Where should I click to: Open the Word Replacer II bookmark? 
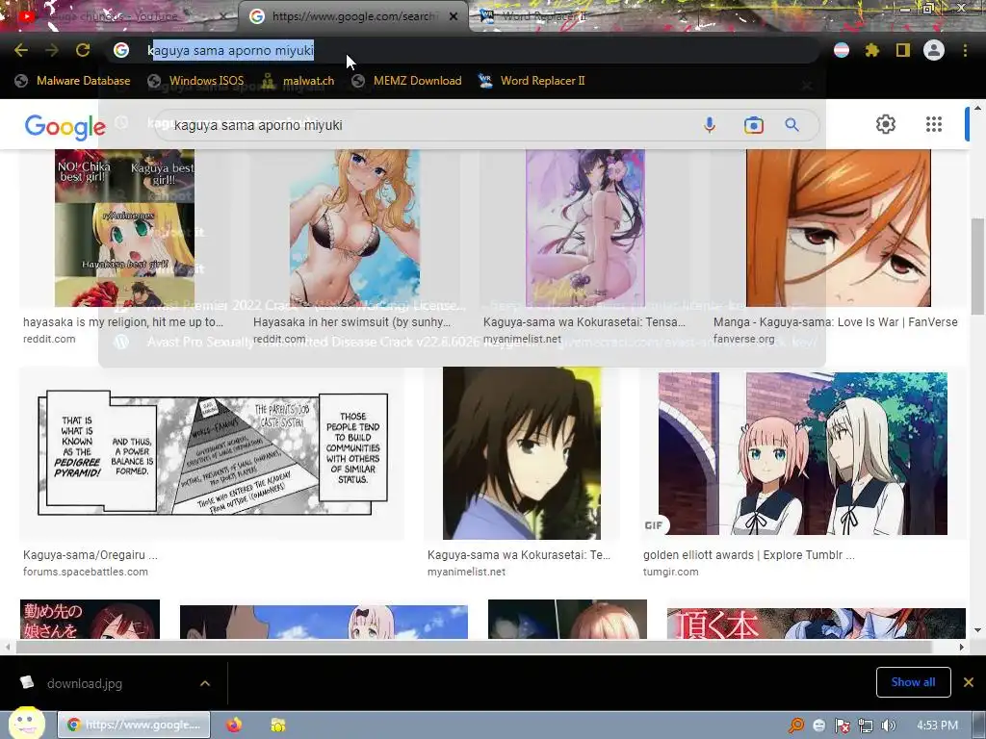532,81
